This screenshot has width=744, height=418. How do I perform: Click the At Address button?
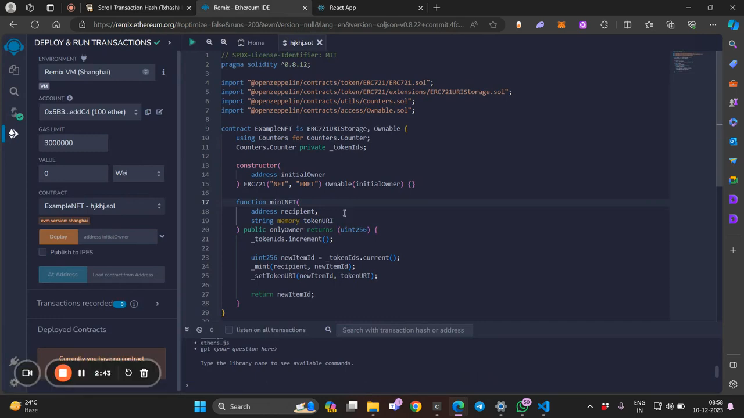point(63,275)
